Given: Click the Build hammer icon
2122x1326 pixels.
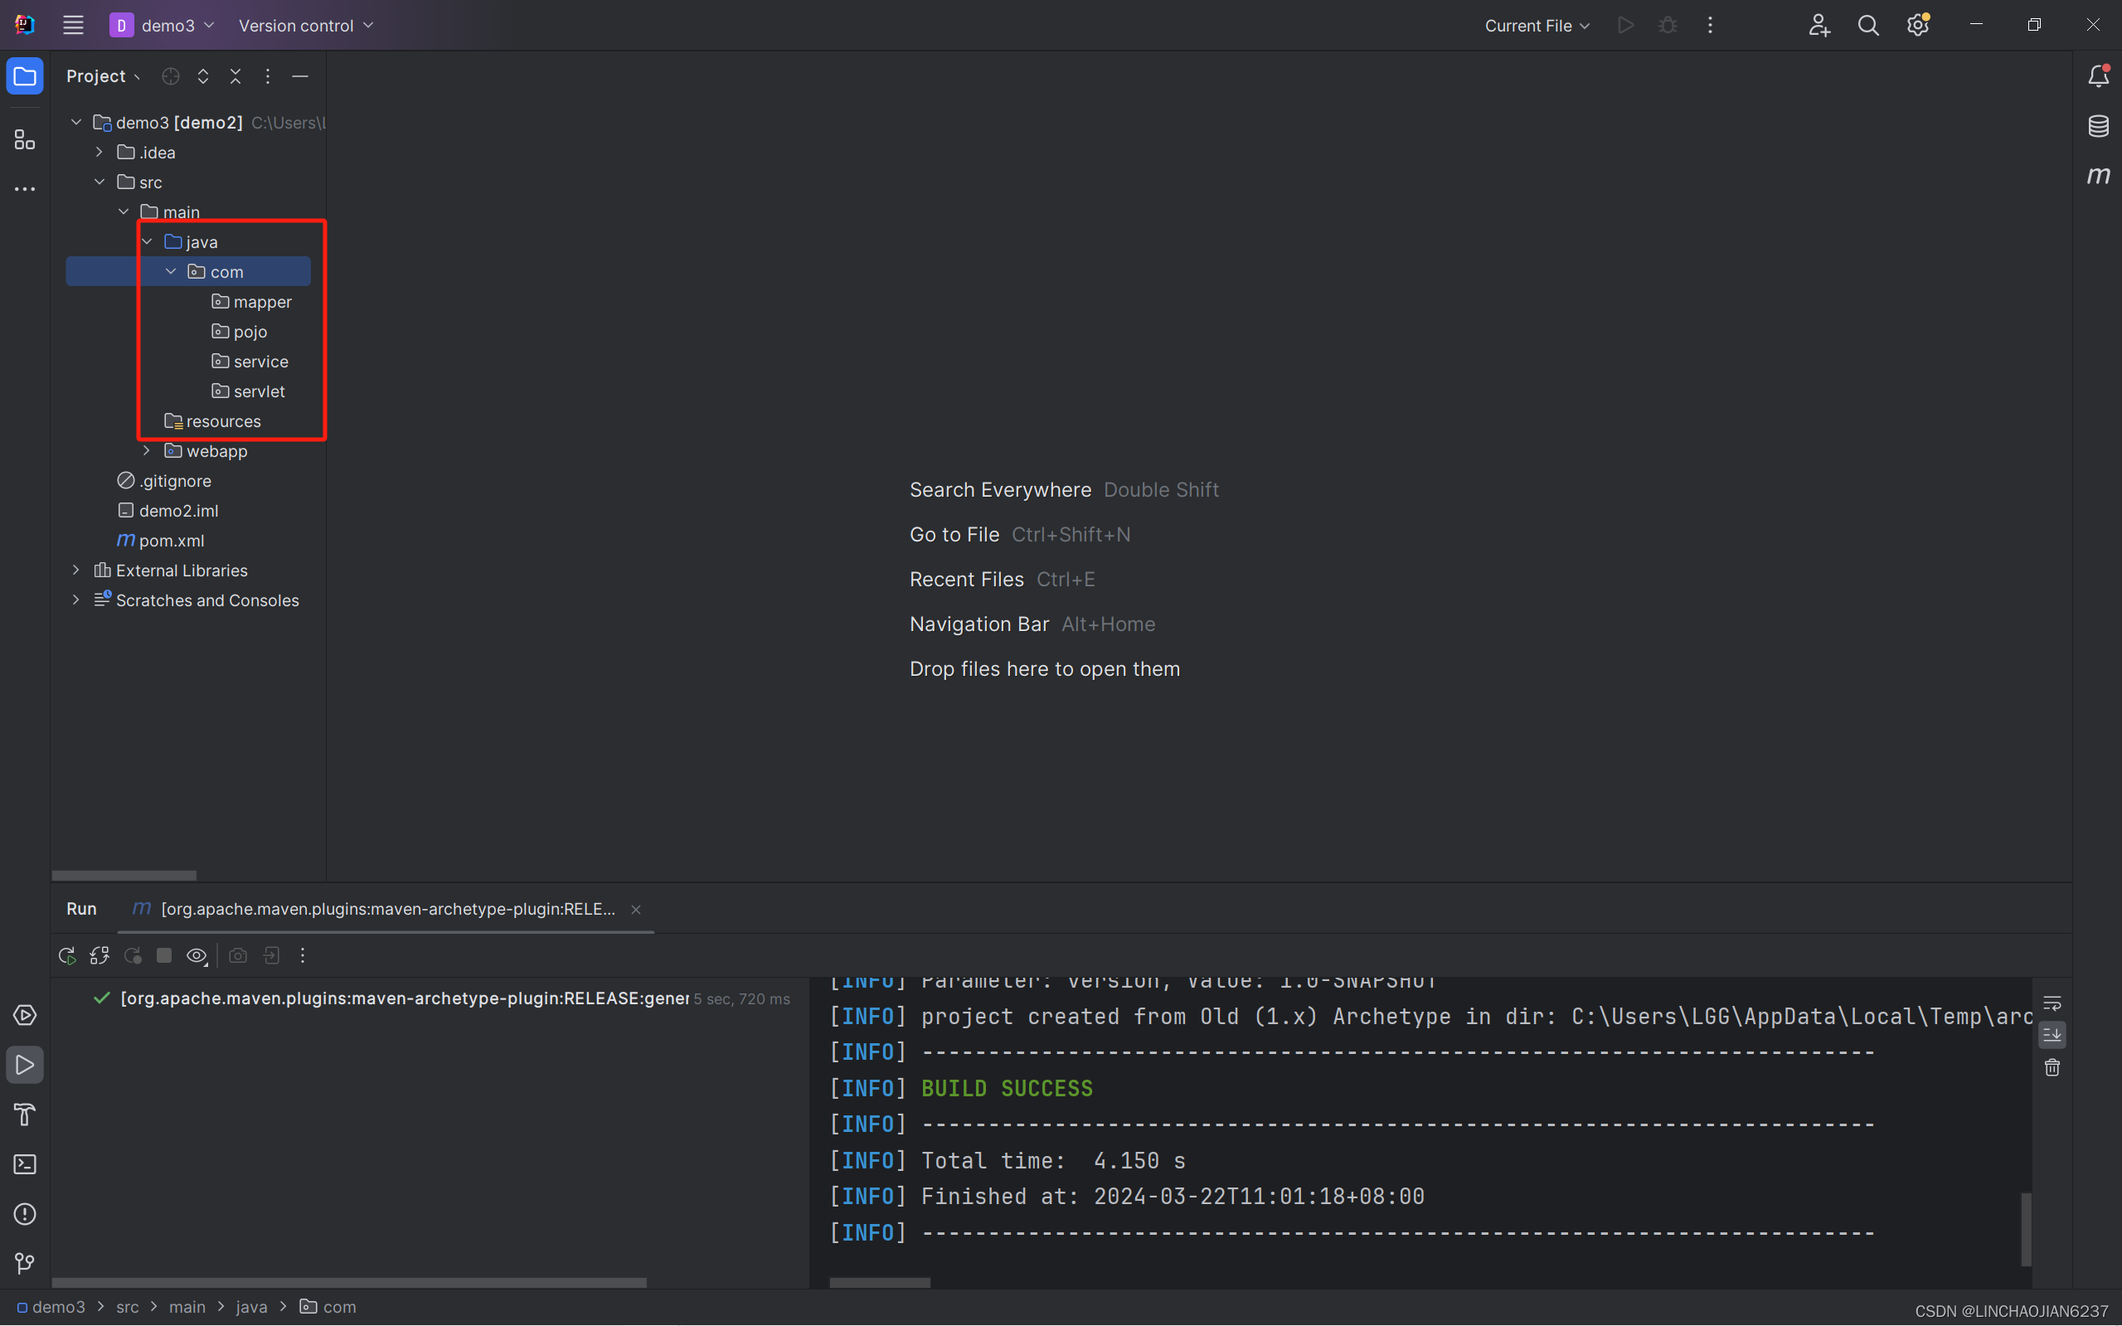Looking at the screenshot, I should [25, 1114].
